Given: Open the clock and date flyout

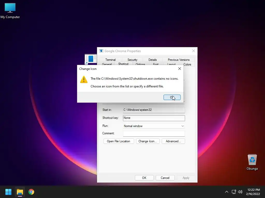Looking at the screenshot, I should click(x=253, y=192).
